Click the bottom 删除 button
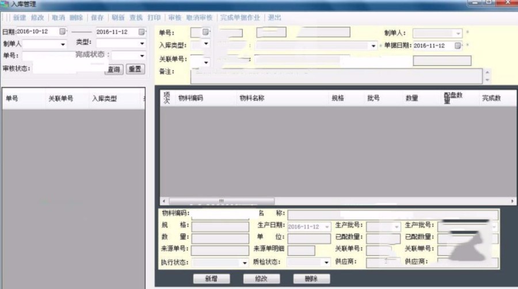 tap(311, 279)
